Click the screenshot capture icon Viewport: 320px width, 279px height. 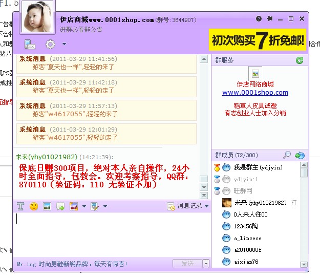click(x=74, y=206)
